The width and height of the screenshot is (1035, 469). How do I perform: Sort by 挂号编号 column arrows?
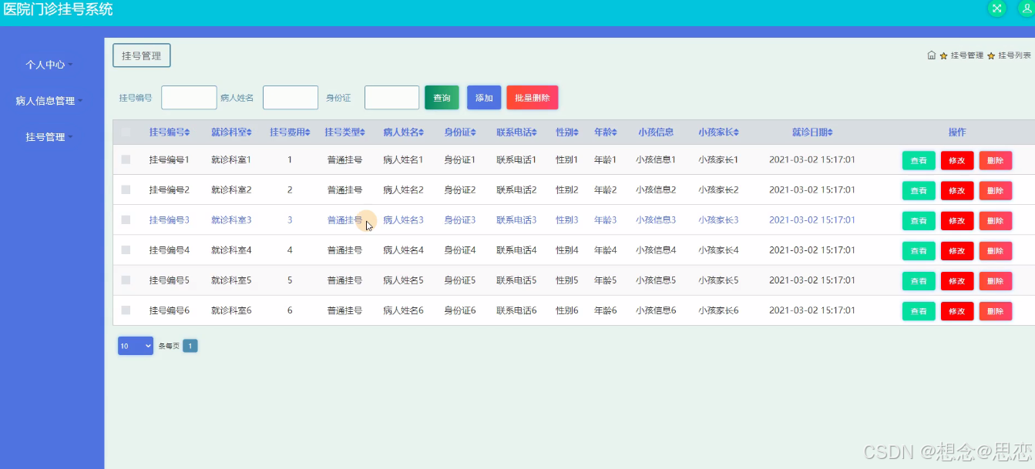click(187, 132)
